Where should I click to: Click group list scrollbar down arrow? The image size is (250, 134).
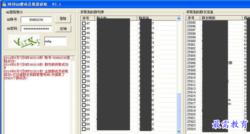(179, 131)
